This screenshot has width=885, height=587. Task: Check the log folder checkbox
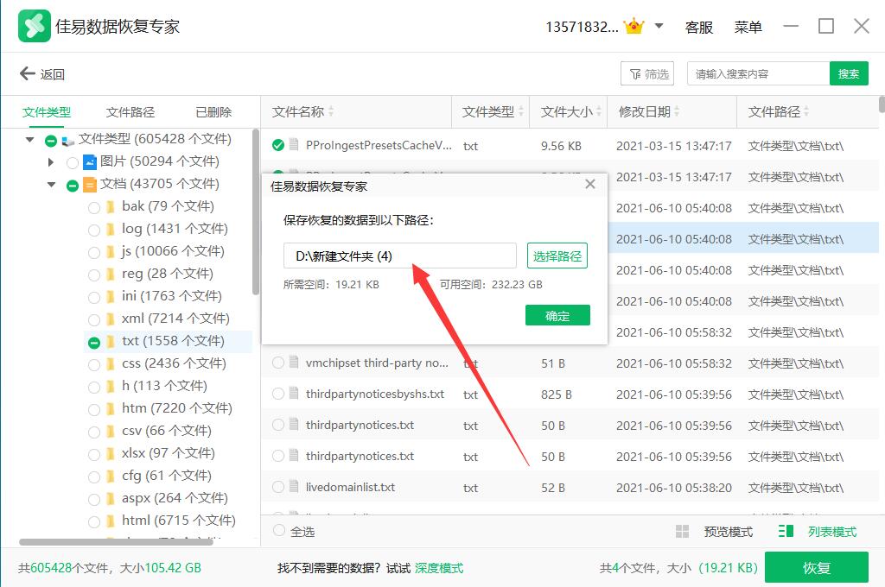[94, 230]
